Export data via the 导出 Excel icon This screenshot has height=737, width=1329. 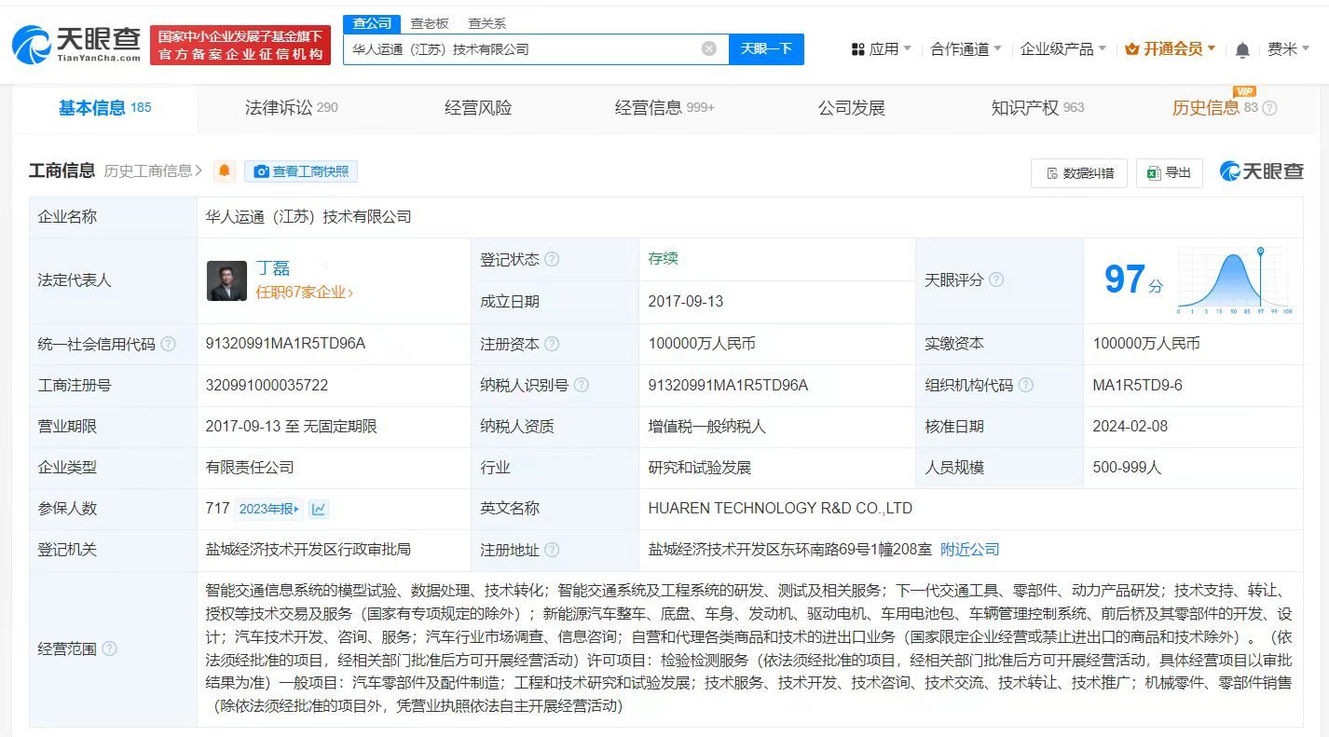[1153, 173]
